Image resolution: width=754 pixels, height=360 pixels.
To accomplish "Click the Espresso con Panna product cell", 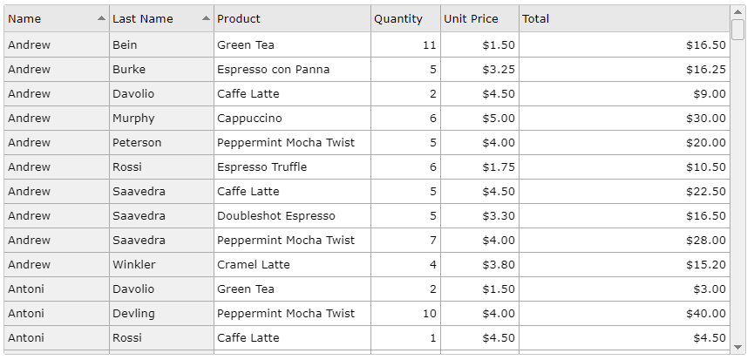I will 292,69.
